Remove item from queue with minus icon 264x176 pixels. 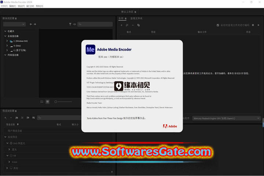point(133,25)
